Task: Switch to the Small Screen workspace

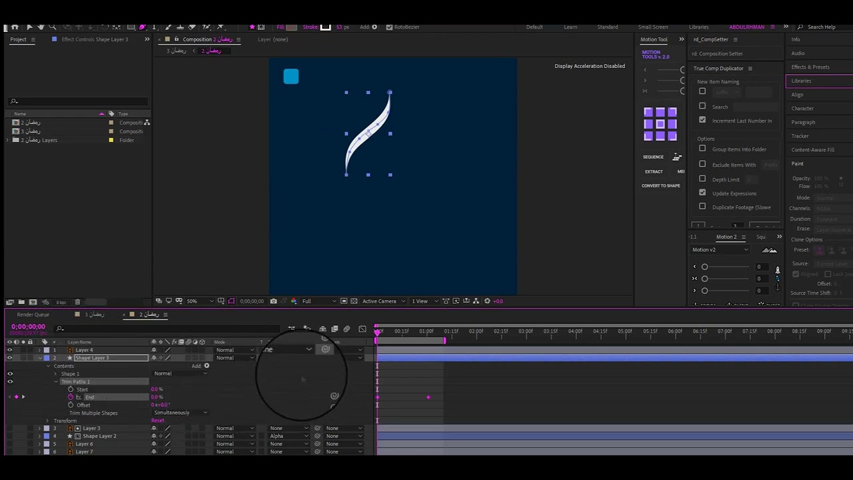Action: coord(652,27)
